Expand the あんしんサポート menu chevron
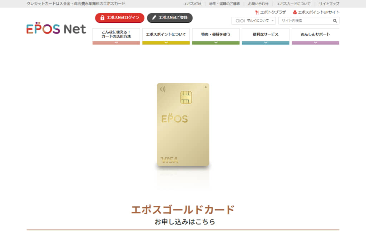 (x=315, y=42)
